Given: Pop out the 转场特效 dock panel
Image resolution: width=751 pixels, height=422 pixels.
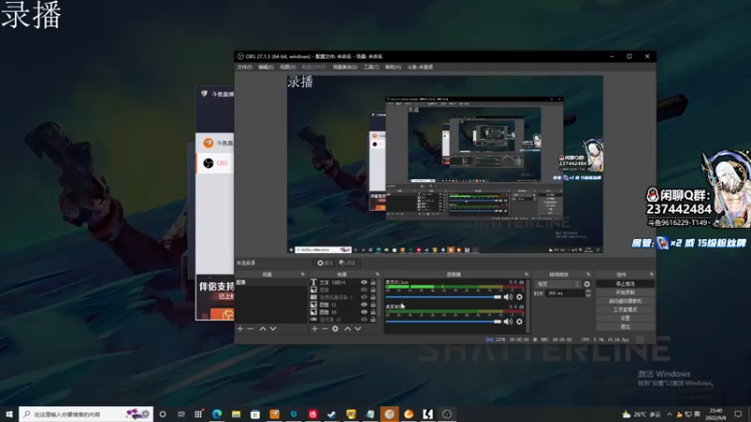Looking at the screenshot, I should coord(589,274).
